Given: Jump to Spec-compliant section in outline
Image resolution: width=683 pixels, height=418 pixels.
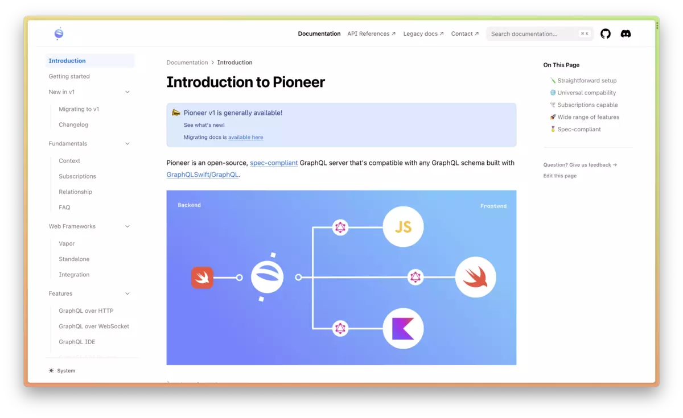Looking at the screenshot, I should 575,130.
